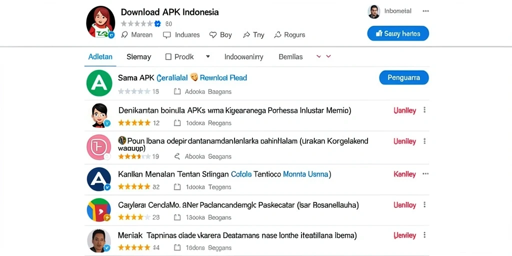Click the share icon beside Abooka Seagans

pos(177,156)
